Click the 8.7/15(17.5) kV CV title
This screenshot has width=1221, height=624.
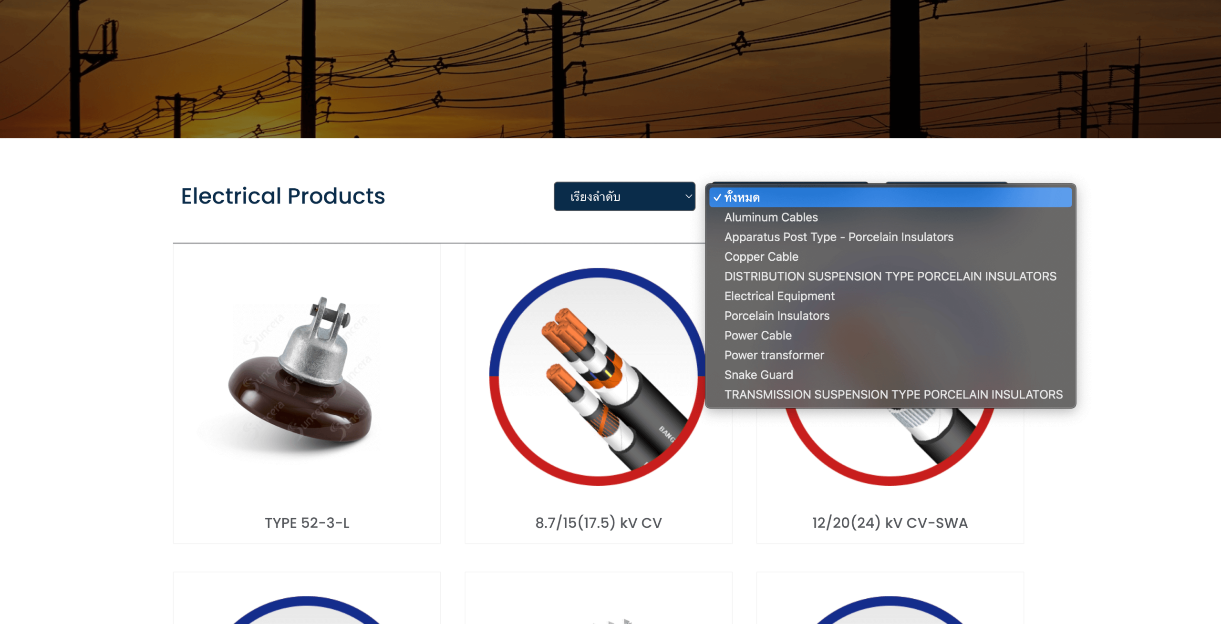click(599, 523)
